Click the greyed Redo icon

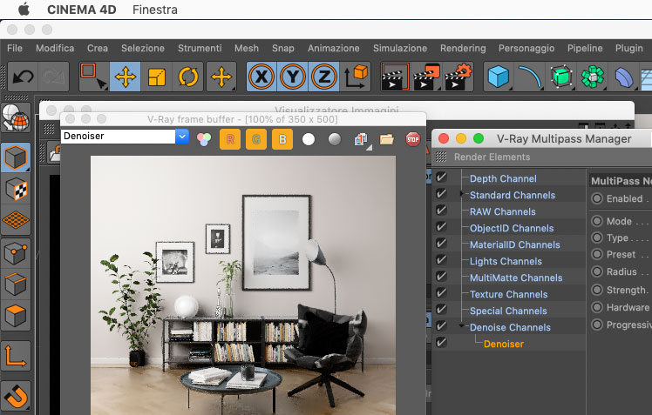[54, 77]
